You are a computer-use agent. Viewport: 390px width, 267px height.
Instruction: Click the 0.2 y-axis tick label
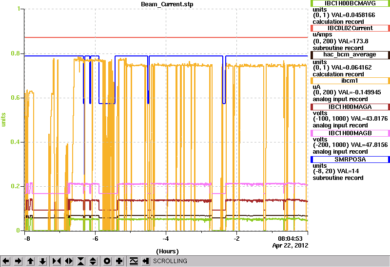(16, 186)
